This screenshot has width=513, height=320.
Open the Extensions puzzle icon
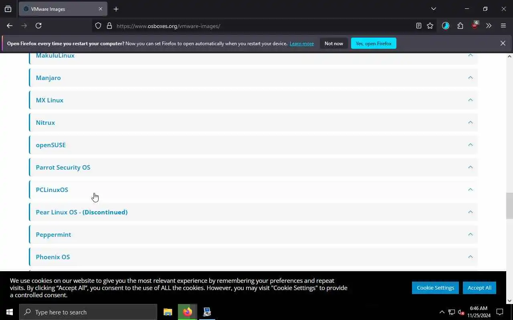coord(460,26)
